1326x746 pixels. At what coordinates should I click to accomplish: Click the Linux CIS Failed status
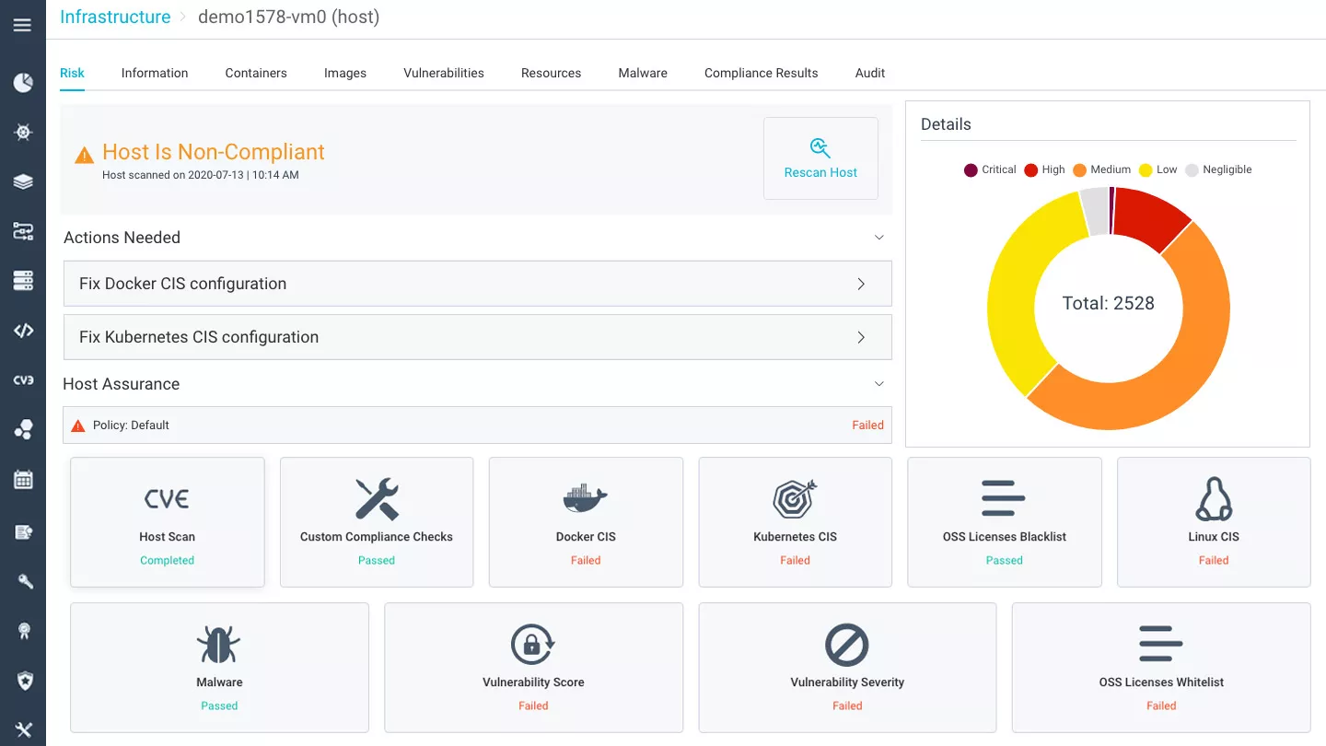1214,560
